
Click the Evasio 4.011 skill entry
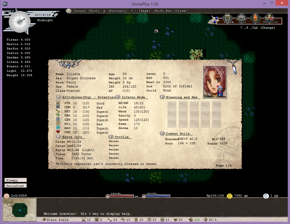(x=18, y=66)
